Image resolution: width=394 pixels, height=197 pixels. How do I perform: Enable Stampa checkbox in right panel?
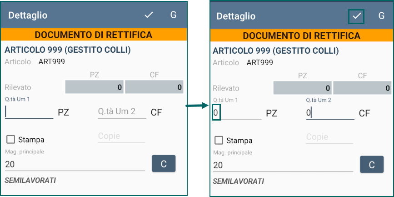[x=219, y=141]
